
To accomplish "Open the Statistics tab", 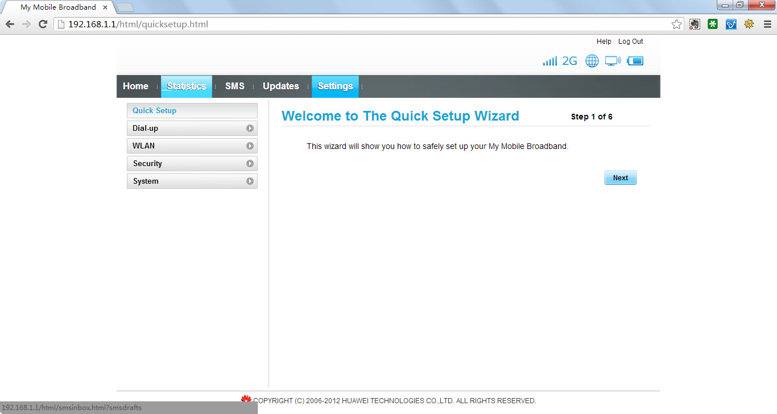I will click(x=187, y=86).
